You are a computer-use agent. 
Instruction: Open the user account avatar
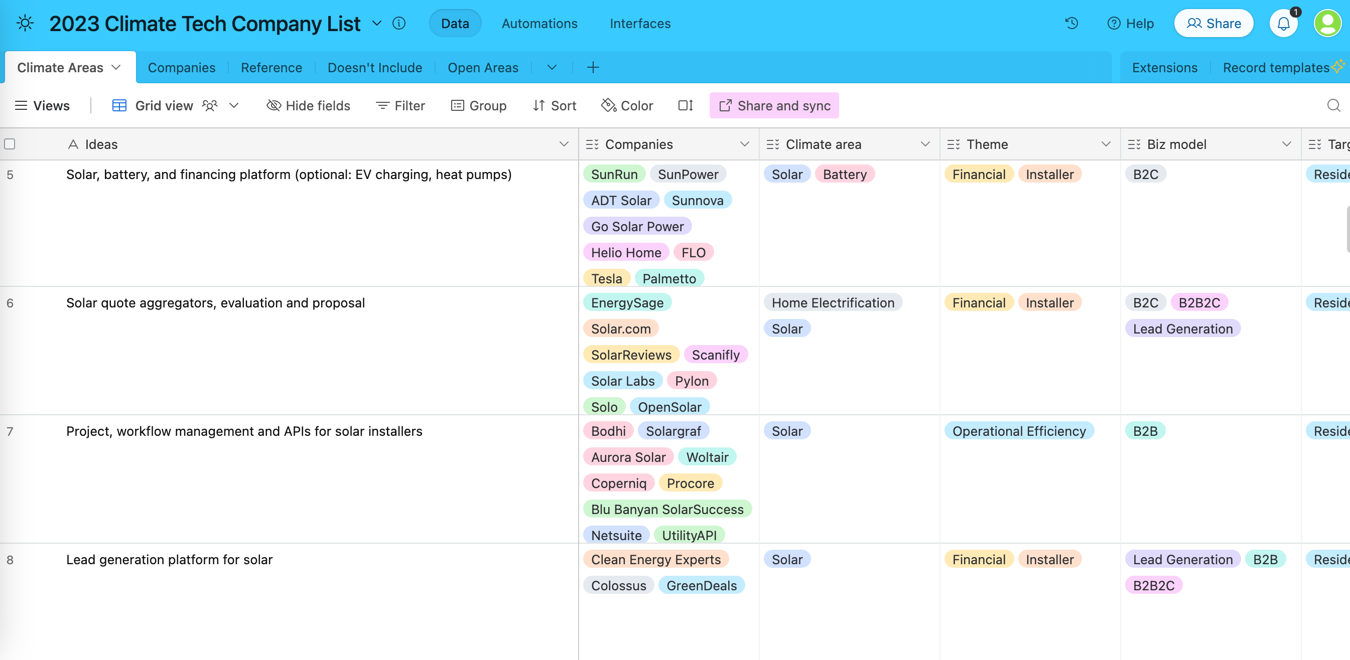coord(1328,23)
